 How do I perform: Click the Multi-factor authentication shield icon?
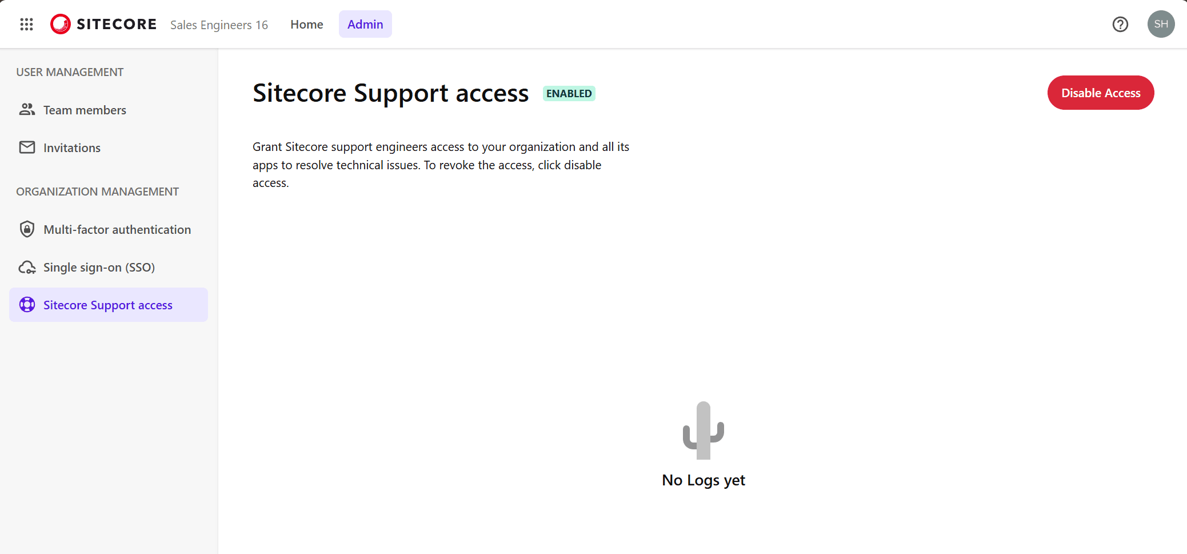(27, 229)
